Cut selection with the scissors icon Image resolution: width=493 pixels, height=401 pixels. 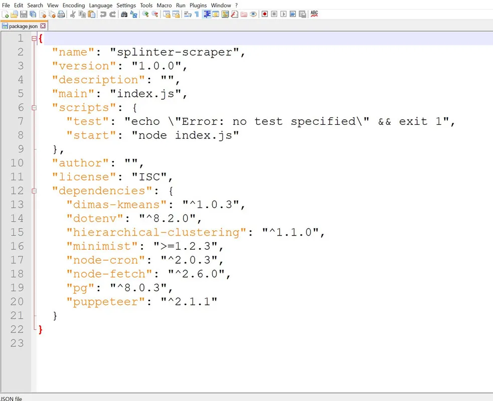(73, 14)
